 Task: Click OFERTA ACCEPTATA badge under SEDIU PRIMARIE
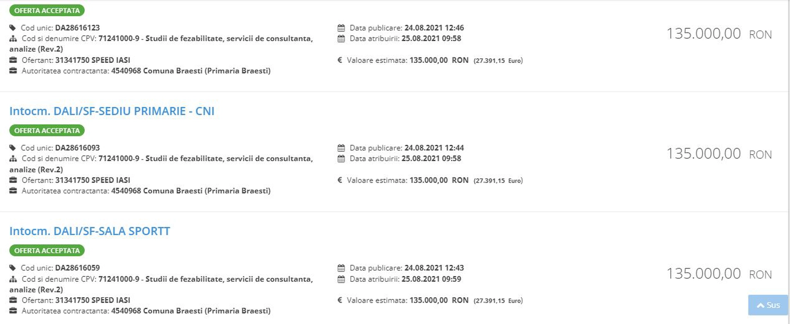click(47, 131)
